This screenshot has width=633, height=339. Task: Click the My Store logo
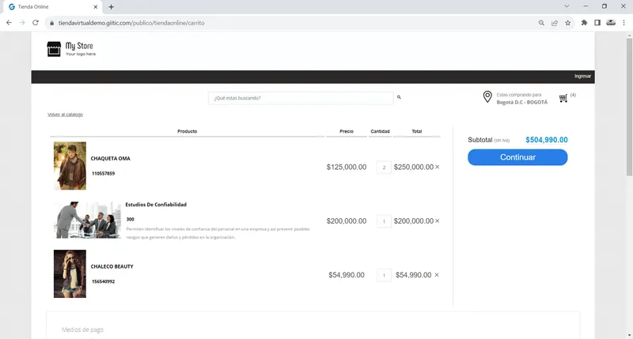71,49
